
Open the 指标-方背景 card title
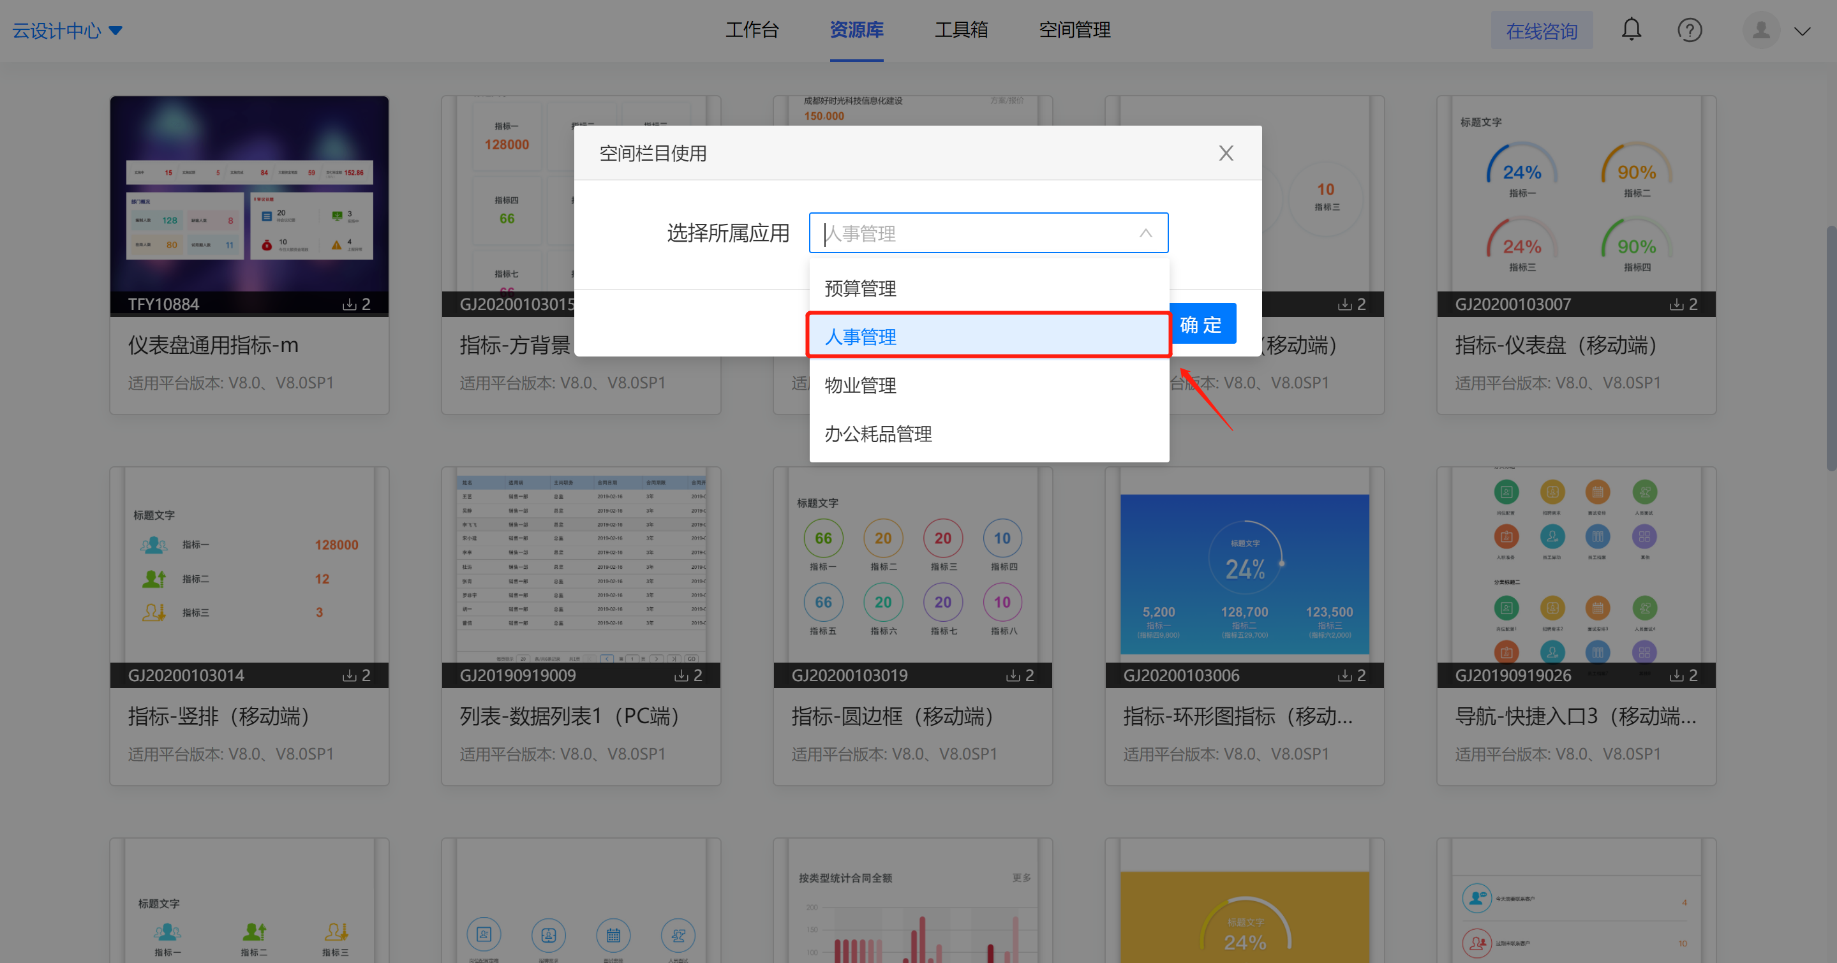click(516, 345)
